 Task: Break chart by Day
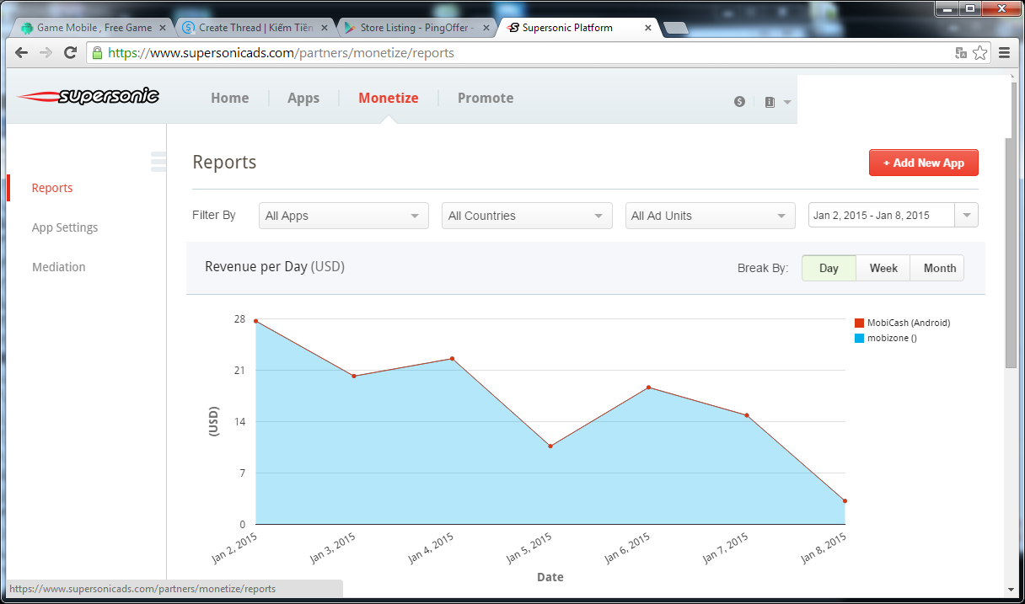click(x=829, y=268)
